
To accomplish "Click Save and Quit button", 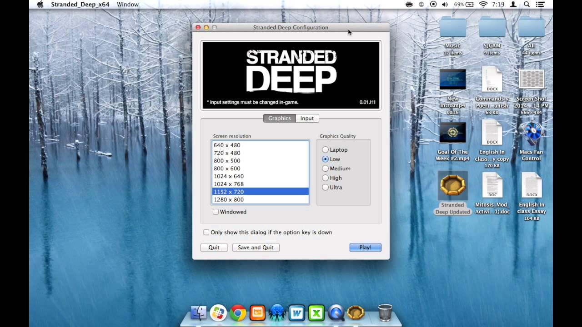I will pyautogui.click(x=256, y=248).
